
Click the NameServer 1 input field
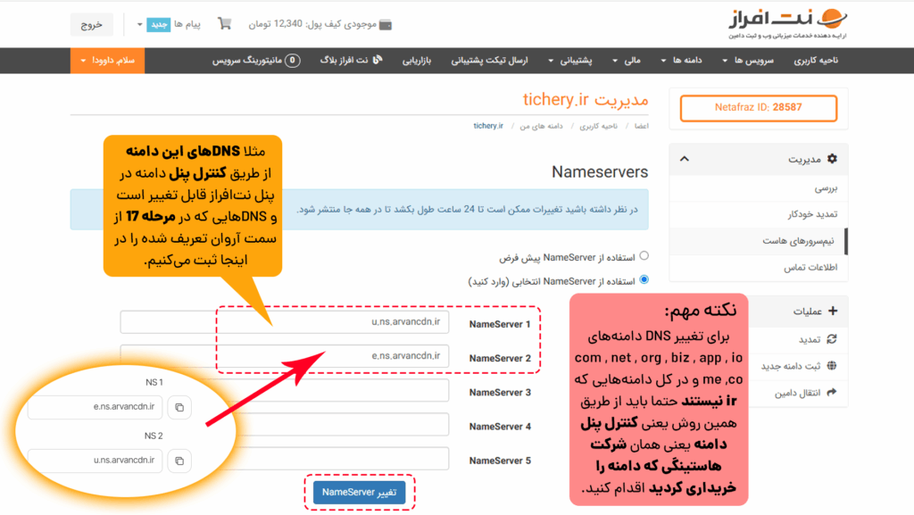coord(285,322)
